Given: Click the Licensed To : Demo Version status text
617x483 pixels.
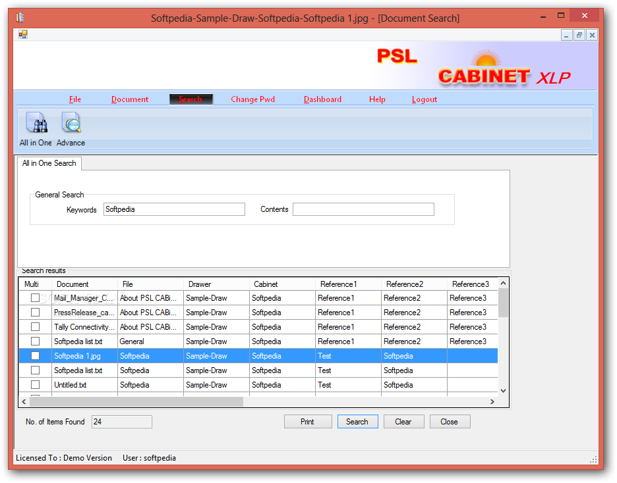Looking at the screenshot, I should tap(64, 458).
